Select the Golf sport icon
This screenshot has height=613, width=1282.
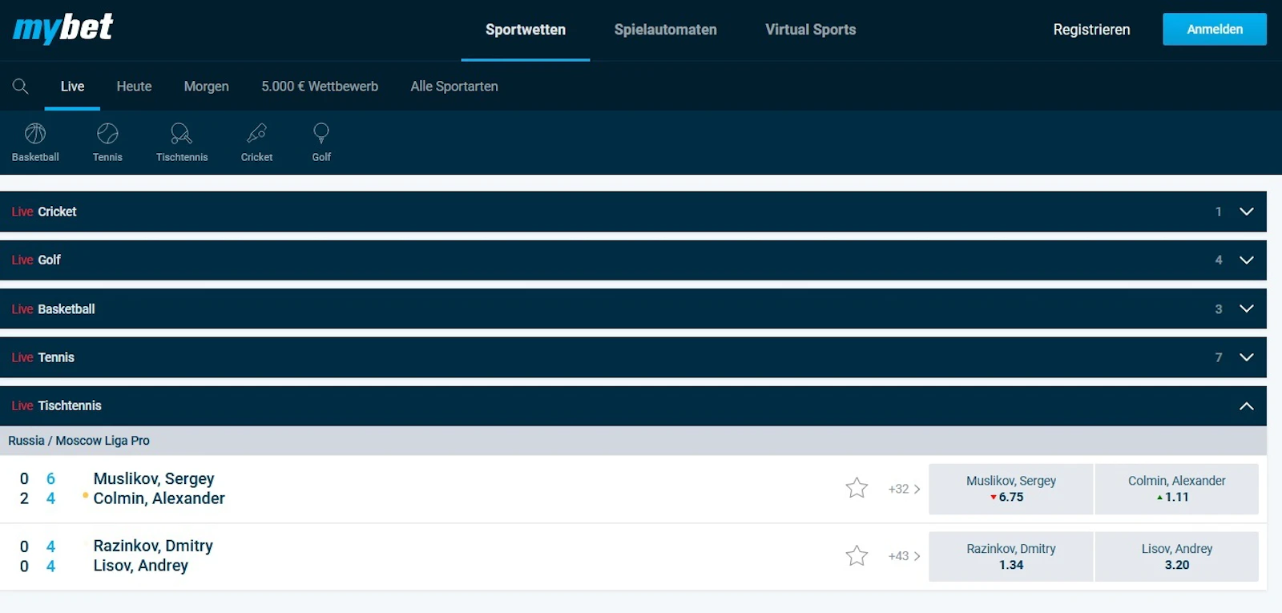[321, 142]
